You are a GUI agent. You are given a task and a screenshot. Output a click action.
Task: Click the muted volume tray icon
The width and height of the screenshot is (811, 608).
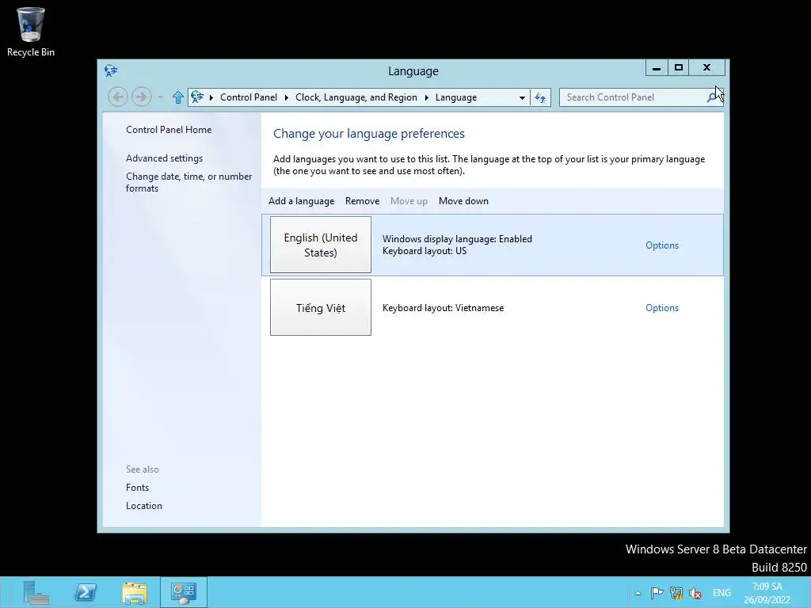[695, 593]
